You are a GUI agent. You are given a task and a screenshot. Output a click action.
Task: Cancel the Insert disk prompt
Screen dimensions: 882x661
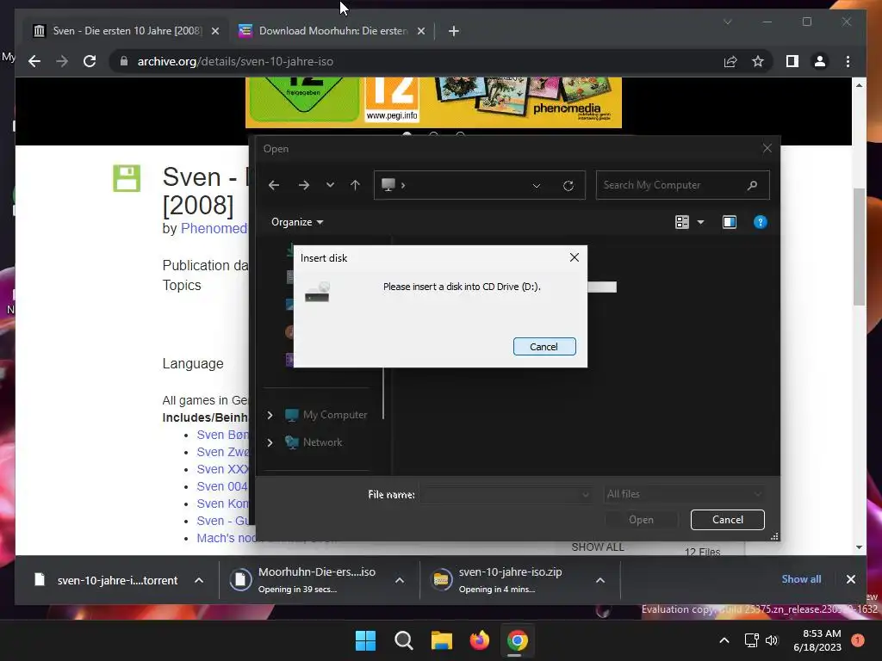[x=544, y=346]
